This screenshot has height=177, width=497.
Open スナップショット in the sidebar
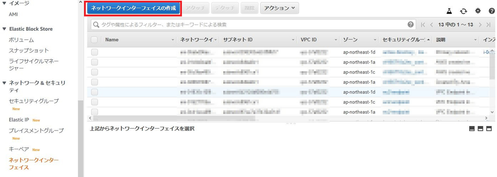click(29, 51)
